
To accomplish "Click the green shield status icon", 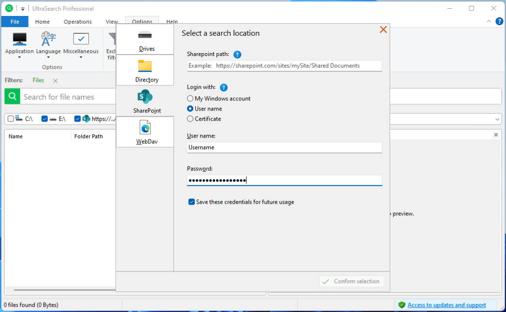I will coord(402,305).
